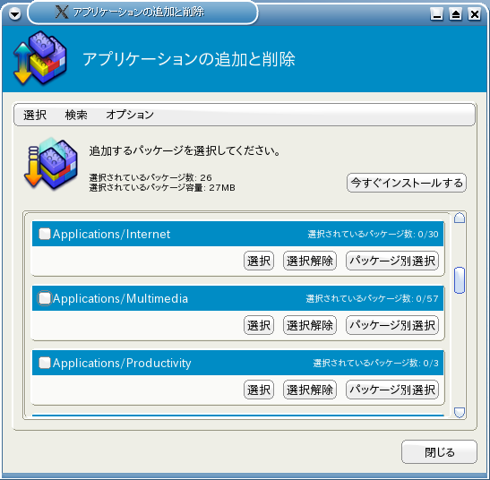Click 選択解除 under Applications/Internet

point(310,261)
